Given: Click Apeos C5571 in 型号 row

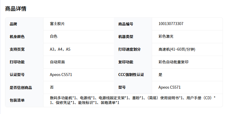Looking at the screenshot, I should [x=170, y=87].
